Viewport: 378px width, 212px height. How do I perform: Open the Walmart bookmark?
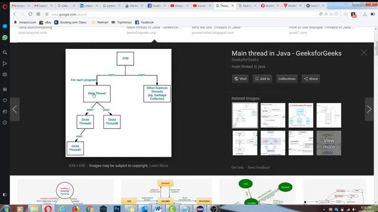(x=100, y=22)
